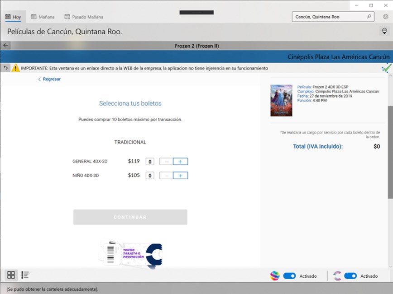Click the $119 price text
Screen dimensions: 393x294
tap(134, 161)
